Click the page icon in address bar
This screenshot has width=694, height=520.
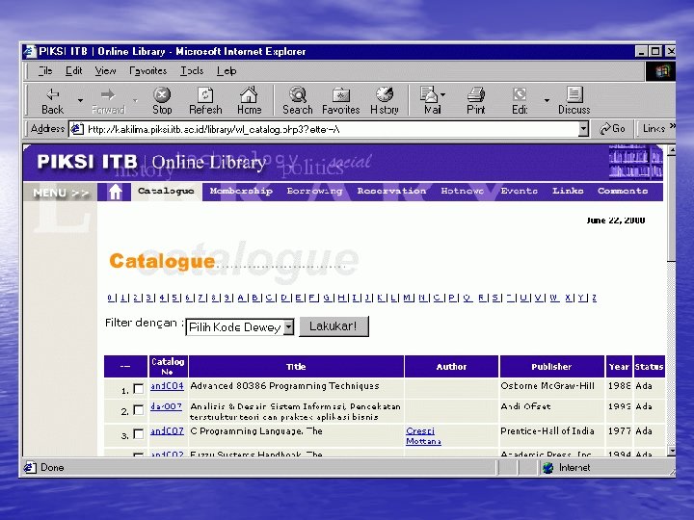pyautogui.click(x=77, y=129)
